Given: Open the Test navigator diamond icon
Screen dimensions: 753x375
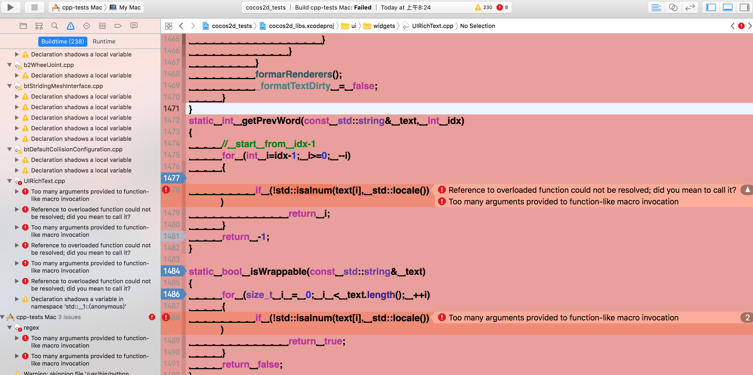Looking at the screenshot, I should click(87, 26).
